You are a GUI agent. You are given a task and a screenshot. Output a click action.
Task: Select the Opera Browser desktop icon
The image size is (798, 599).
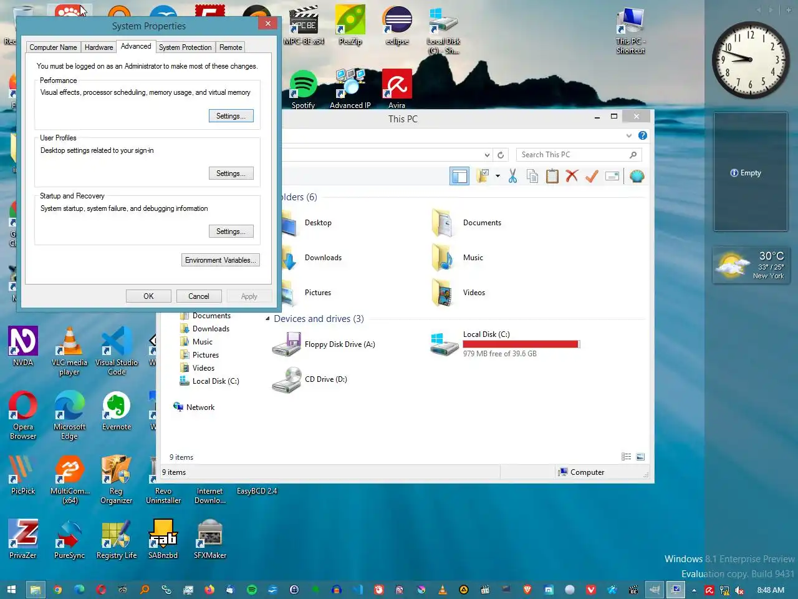coord(23,415)
